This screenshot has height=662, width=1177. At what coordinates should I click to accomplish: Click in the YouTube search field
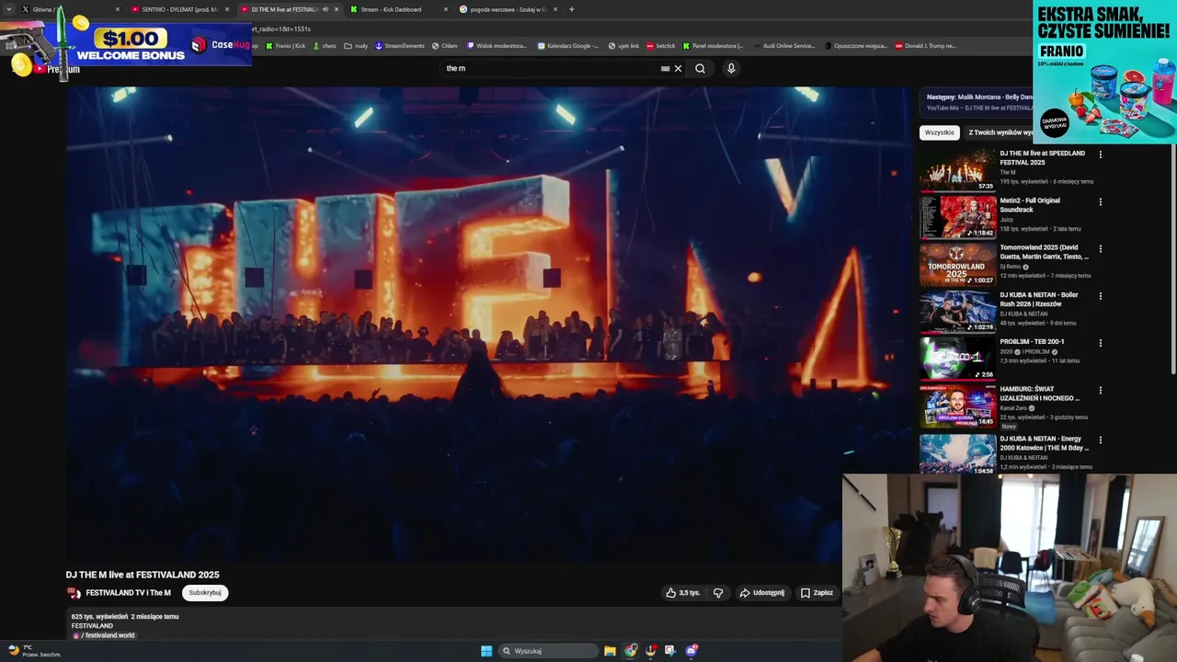(552, 68)
